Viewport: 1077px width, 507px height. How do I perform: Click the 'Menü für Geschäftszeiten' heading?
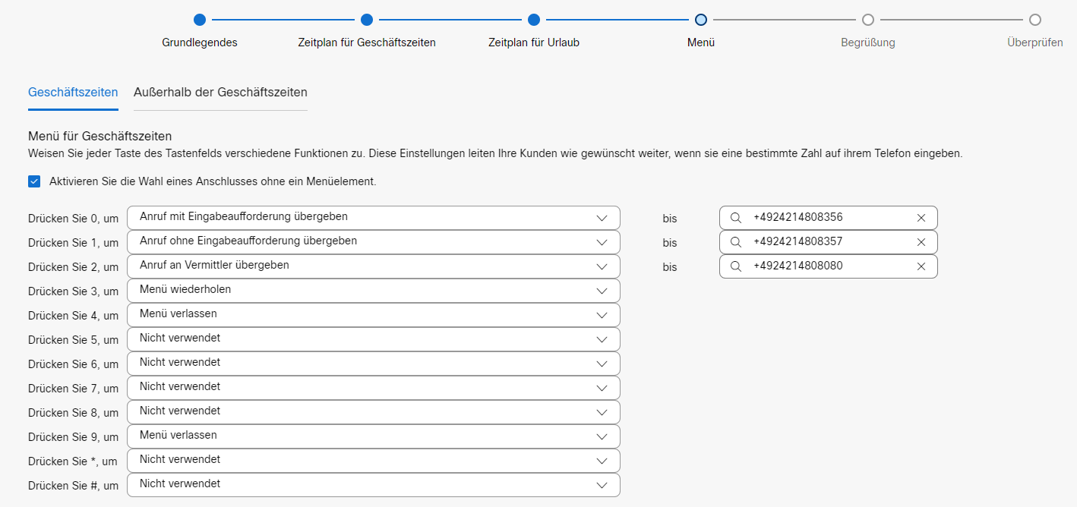click(100, 137)
